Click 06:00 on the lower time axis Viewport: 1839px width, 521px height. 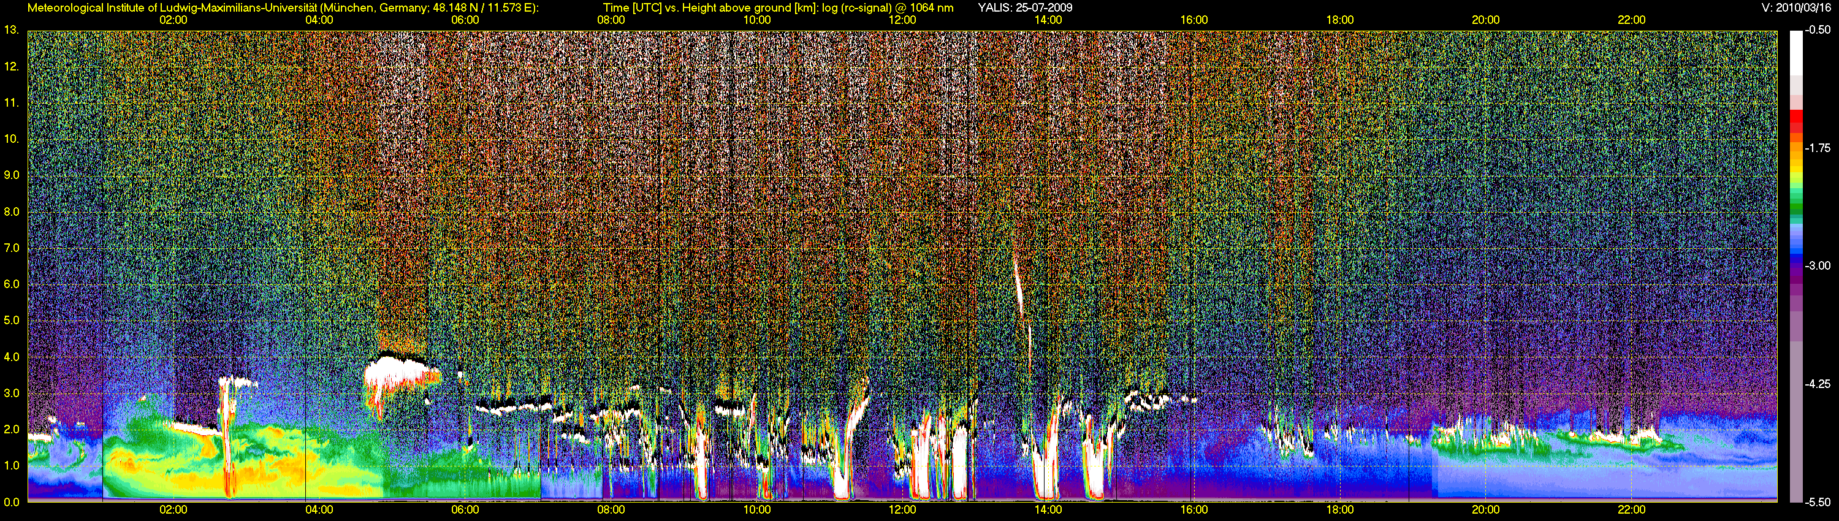coord(465,511)
